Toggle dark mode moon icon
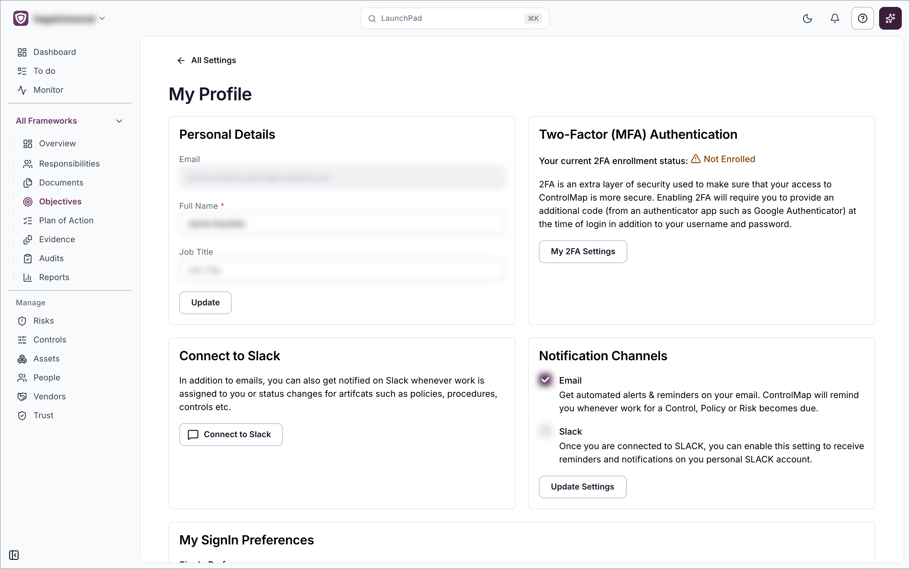 807,18
